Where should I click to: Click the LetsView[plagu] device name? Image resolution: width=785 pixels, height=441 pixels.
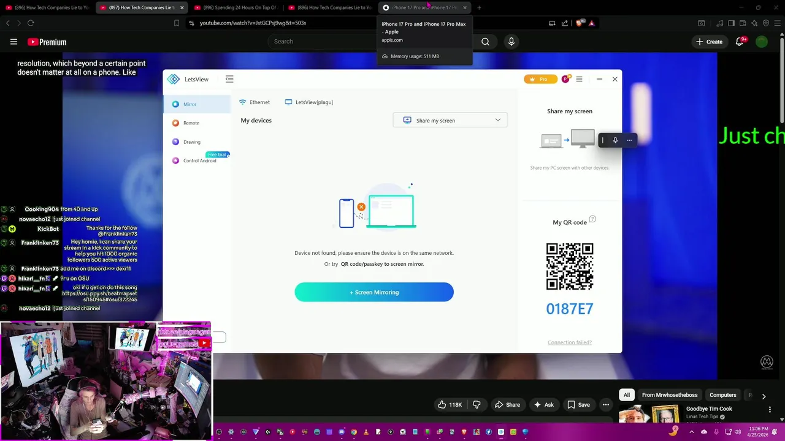(309, 102)
